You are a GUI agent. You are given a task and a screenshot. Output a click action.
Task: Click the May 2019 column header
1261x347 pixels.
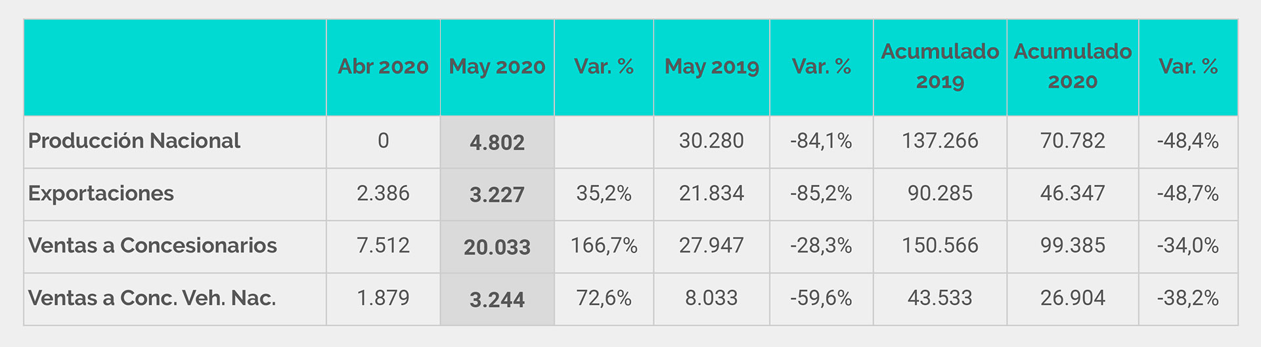(711, 67)
